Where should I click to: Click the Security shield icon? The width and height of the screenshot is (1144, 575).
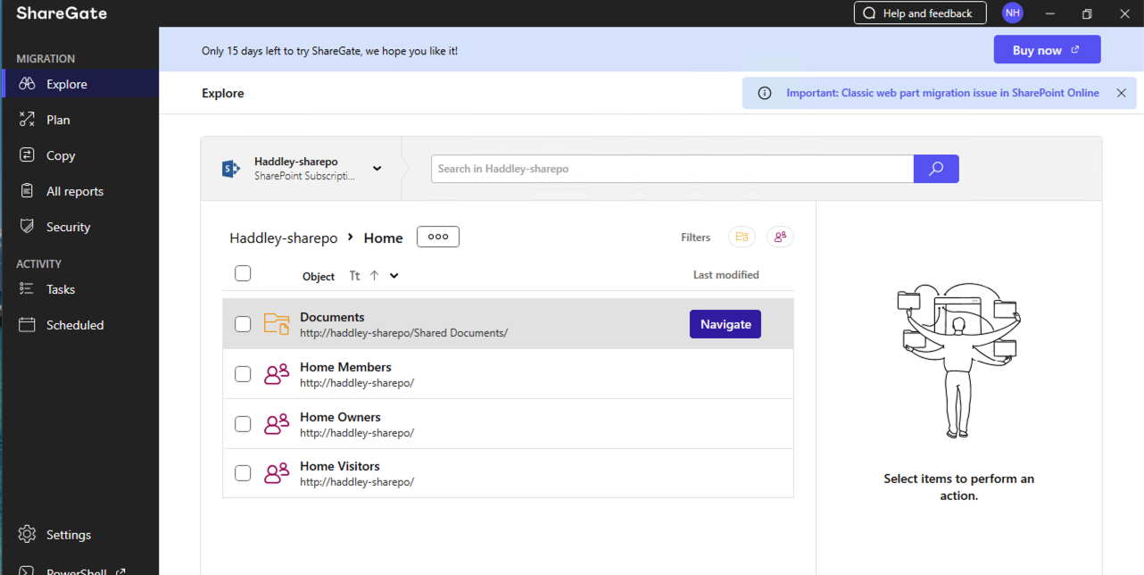click(x=27, y=227)
